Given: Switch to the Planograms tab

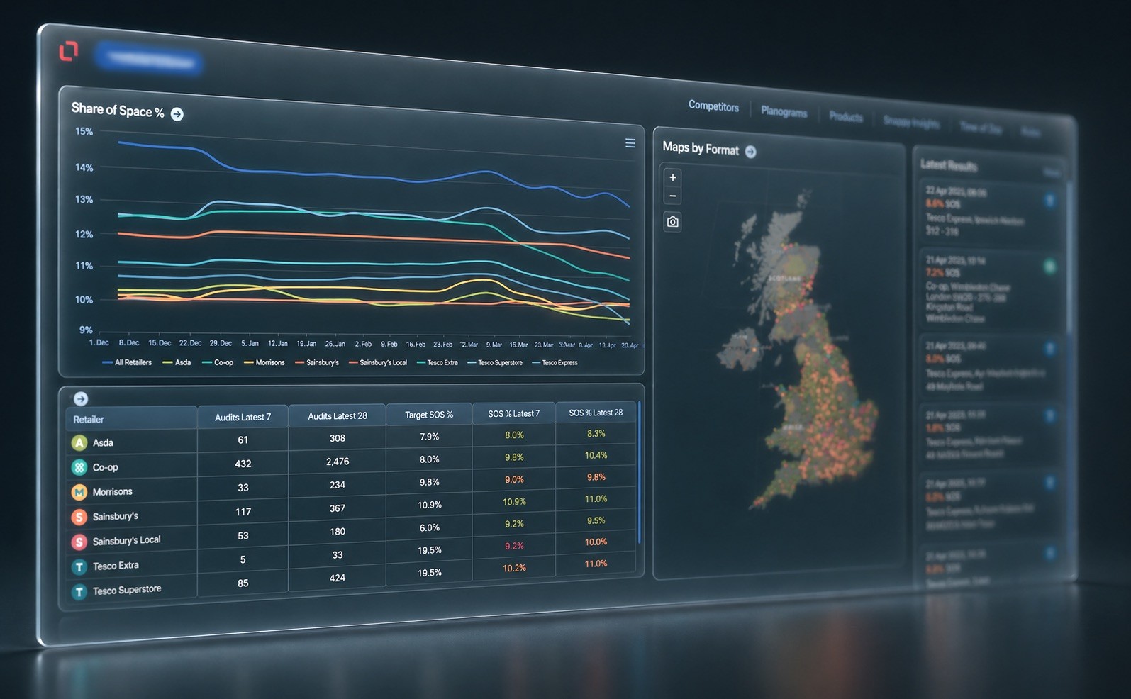Looking at the screenshot, I should point(784,112).
